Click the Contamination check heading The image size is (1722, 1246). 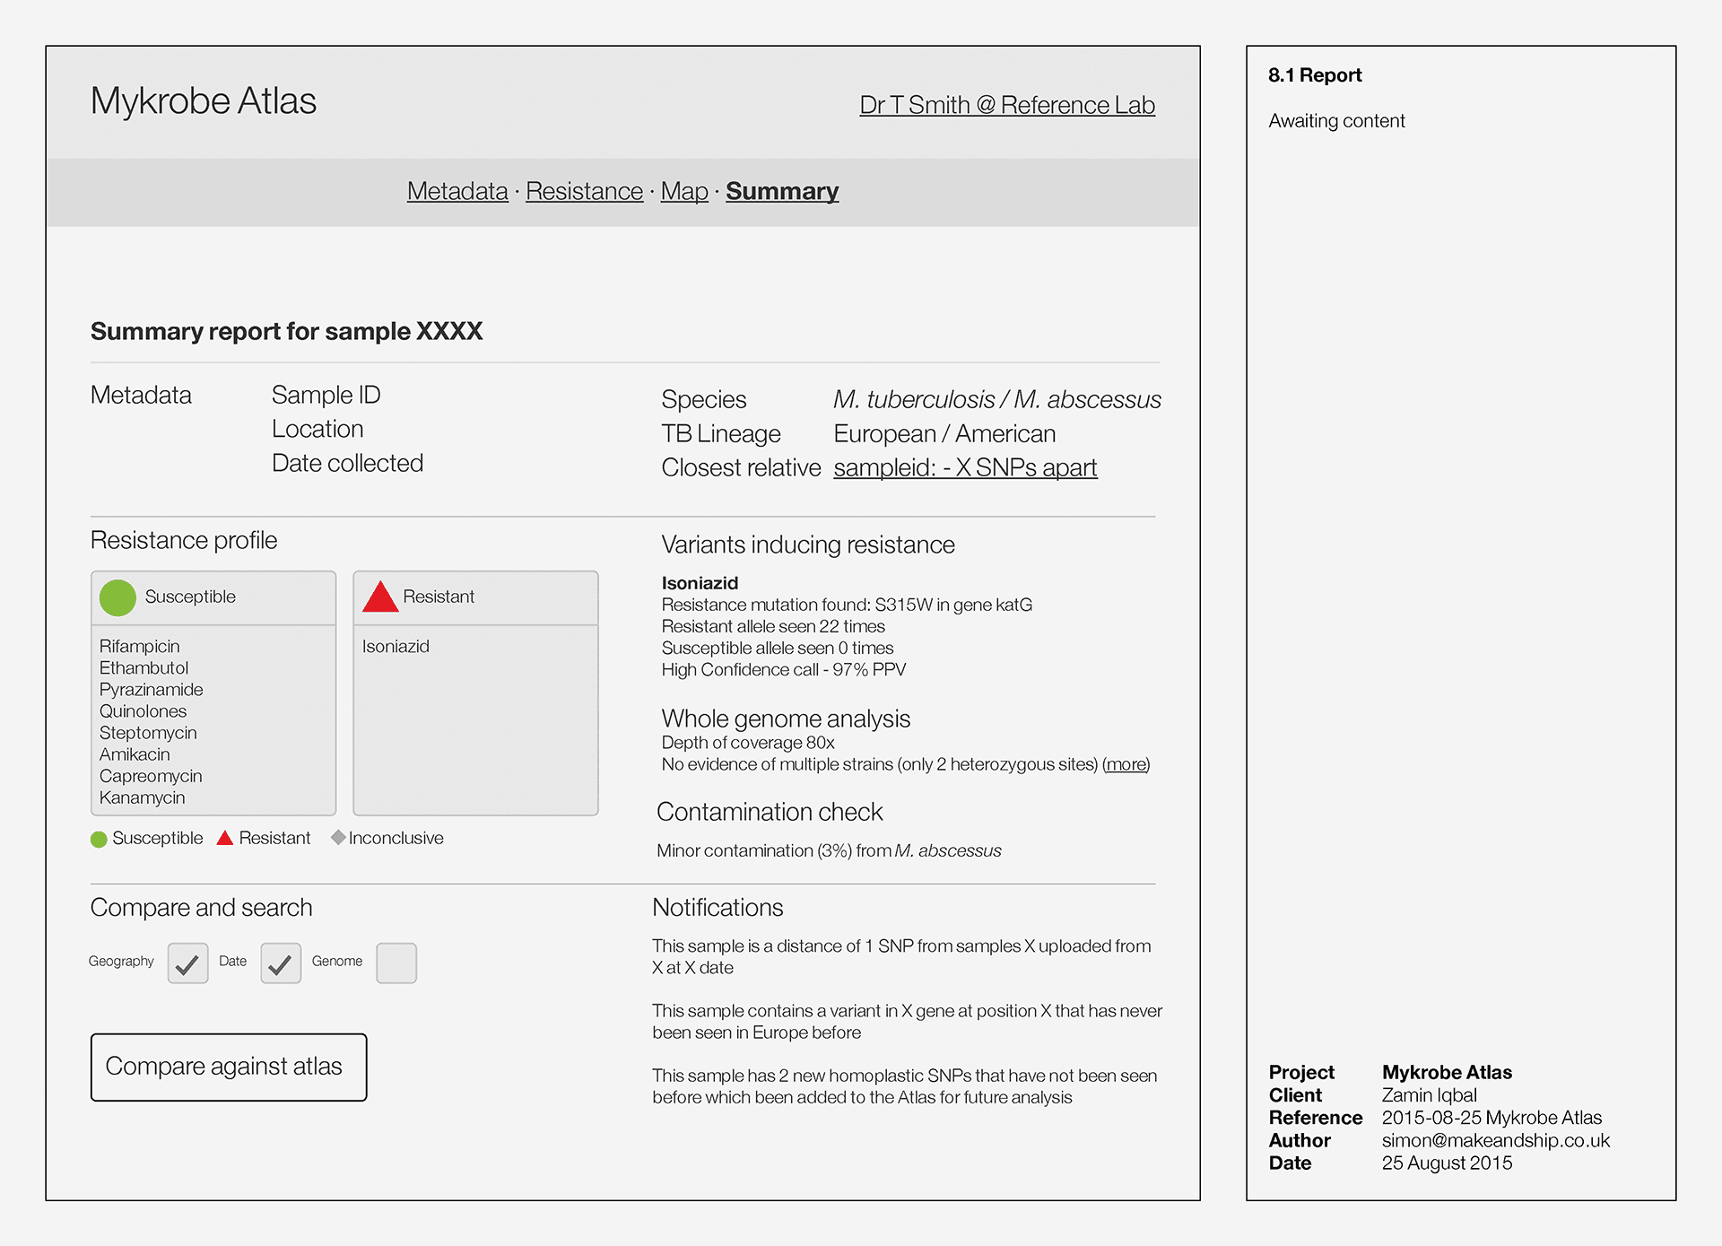click(x=770, y=812)
